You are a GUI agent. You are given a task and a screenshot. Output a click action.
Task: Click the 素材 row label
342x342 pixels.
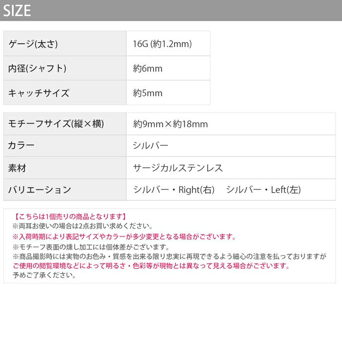coord(18,168)
